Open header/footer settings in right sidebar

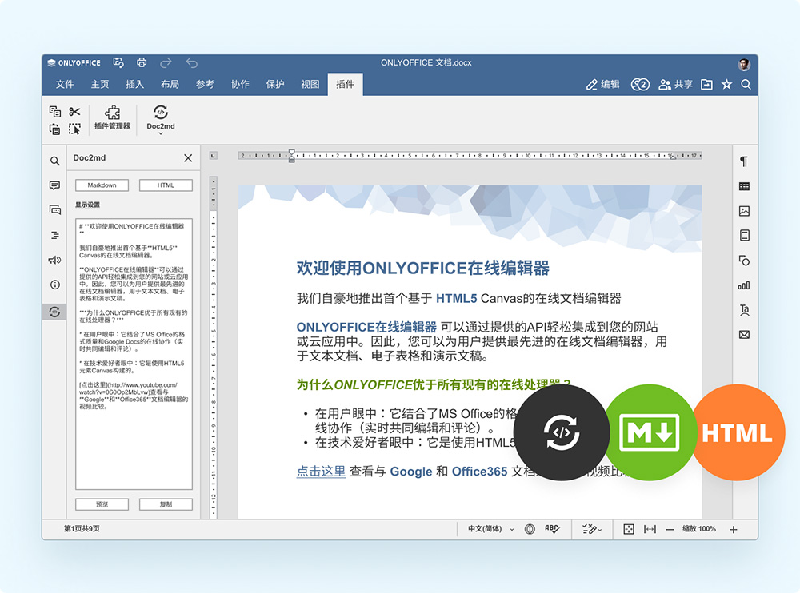(744, 235)
